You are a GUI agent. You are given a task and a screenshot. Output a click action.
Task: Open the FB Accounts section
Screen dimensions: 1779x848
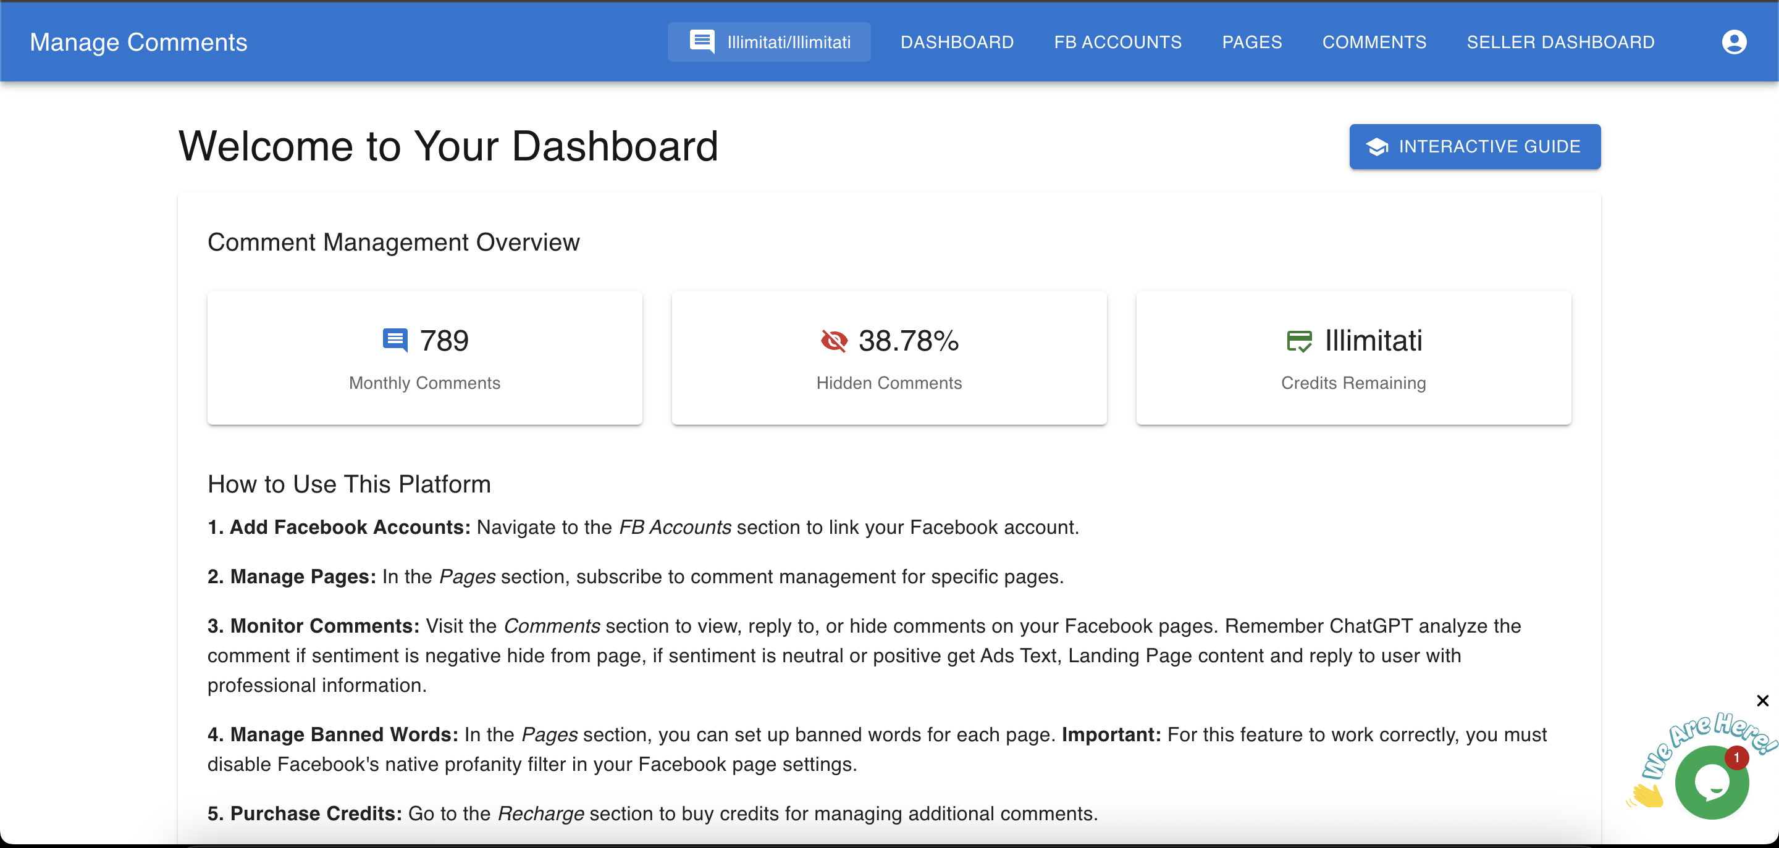click(1117, 42)
